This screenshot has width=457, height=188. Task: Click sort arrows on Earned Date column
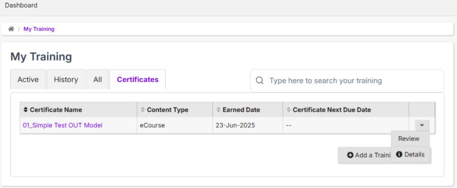(218, 110)
